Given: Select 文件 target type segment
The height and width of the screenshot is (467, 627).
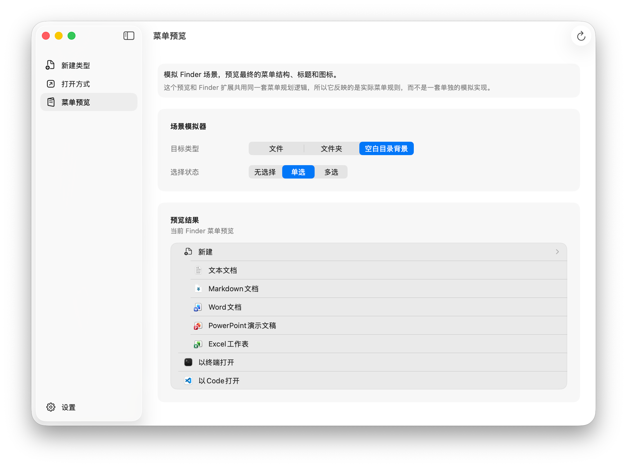Looking at the screenshot, I should (276, 148).
